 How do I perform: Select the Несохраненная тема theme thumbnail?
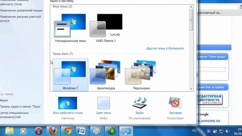click(70, 25)
